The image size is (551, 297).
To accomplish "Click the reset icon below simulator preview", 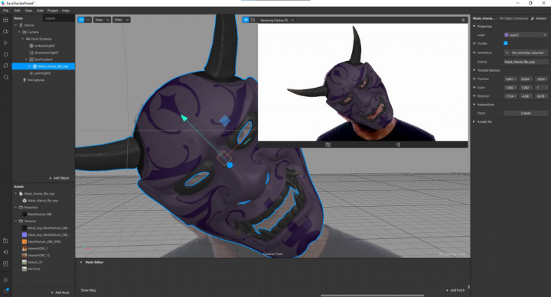I will click(398, 144).
